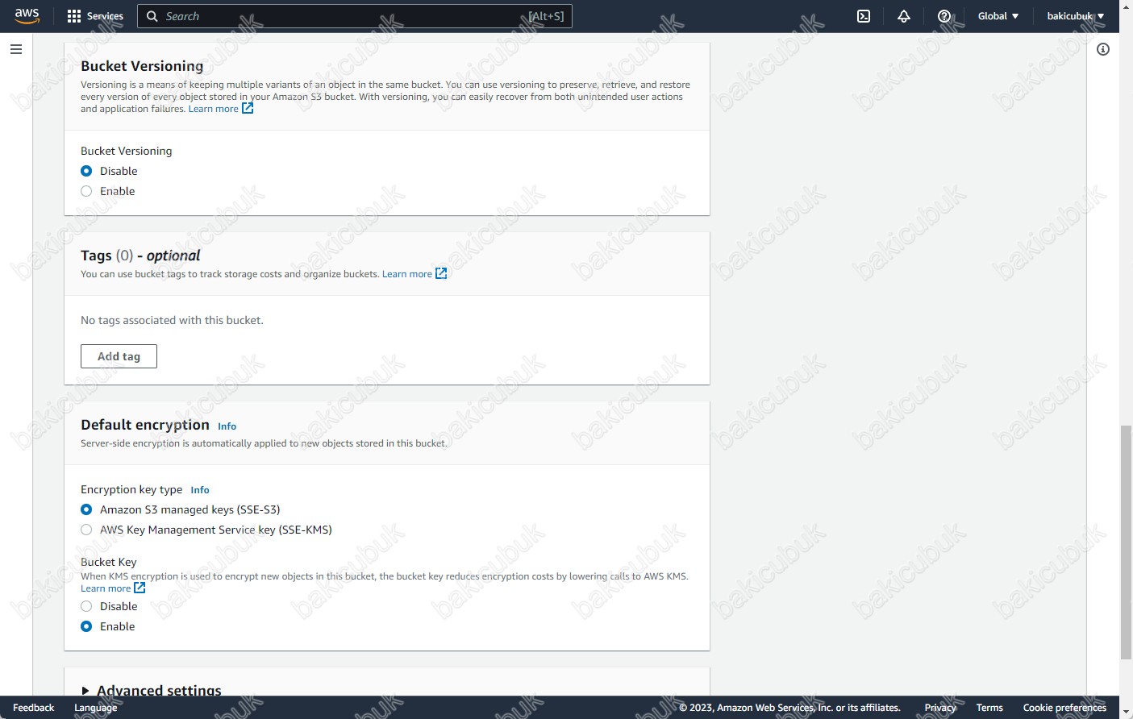Click the Bucket Key Learn more external icon
The image size is (1133, 719).
[x=140, y=588]
